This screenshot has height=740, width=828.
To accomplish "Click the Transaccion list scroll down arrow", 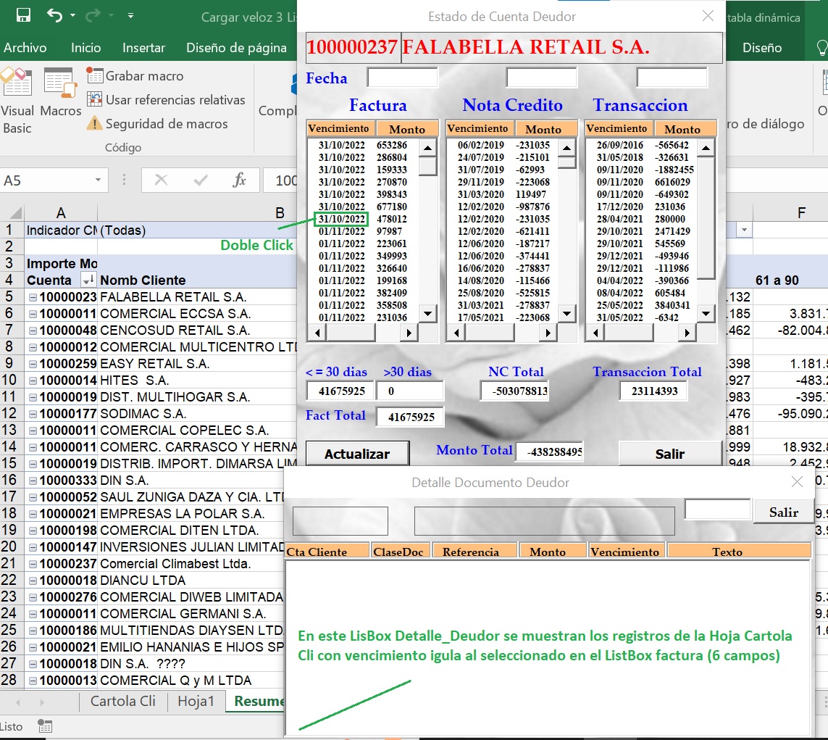I will point(706,314).
